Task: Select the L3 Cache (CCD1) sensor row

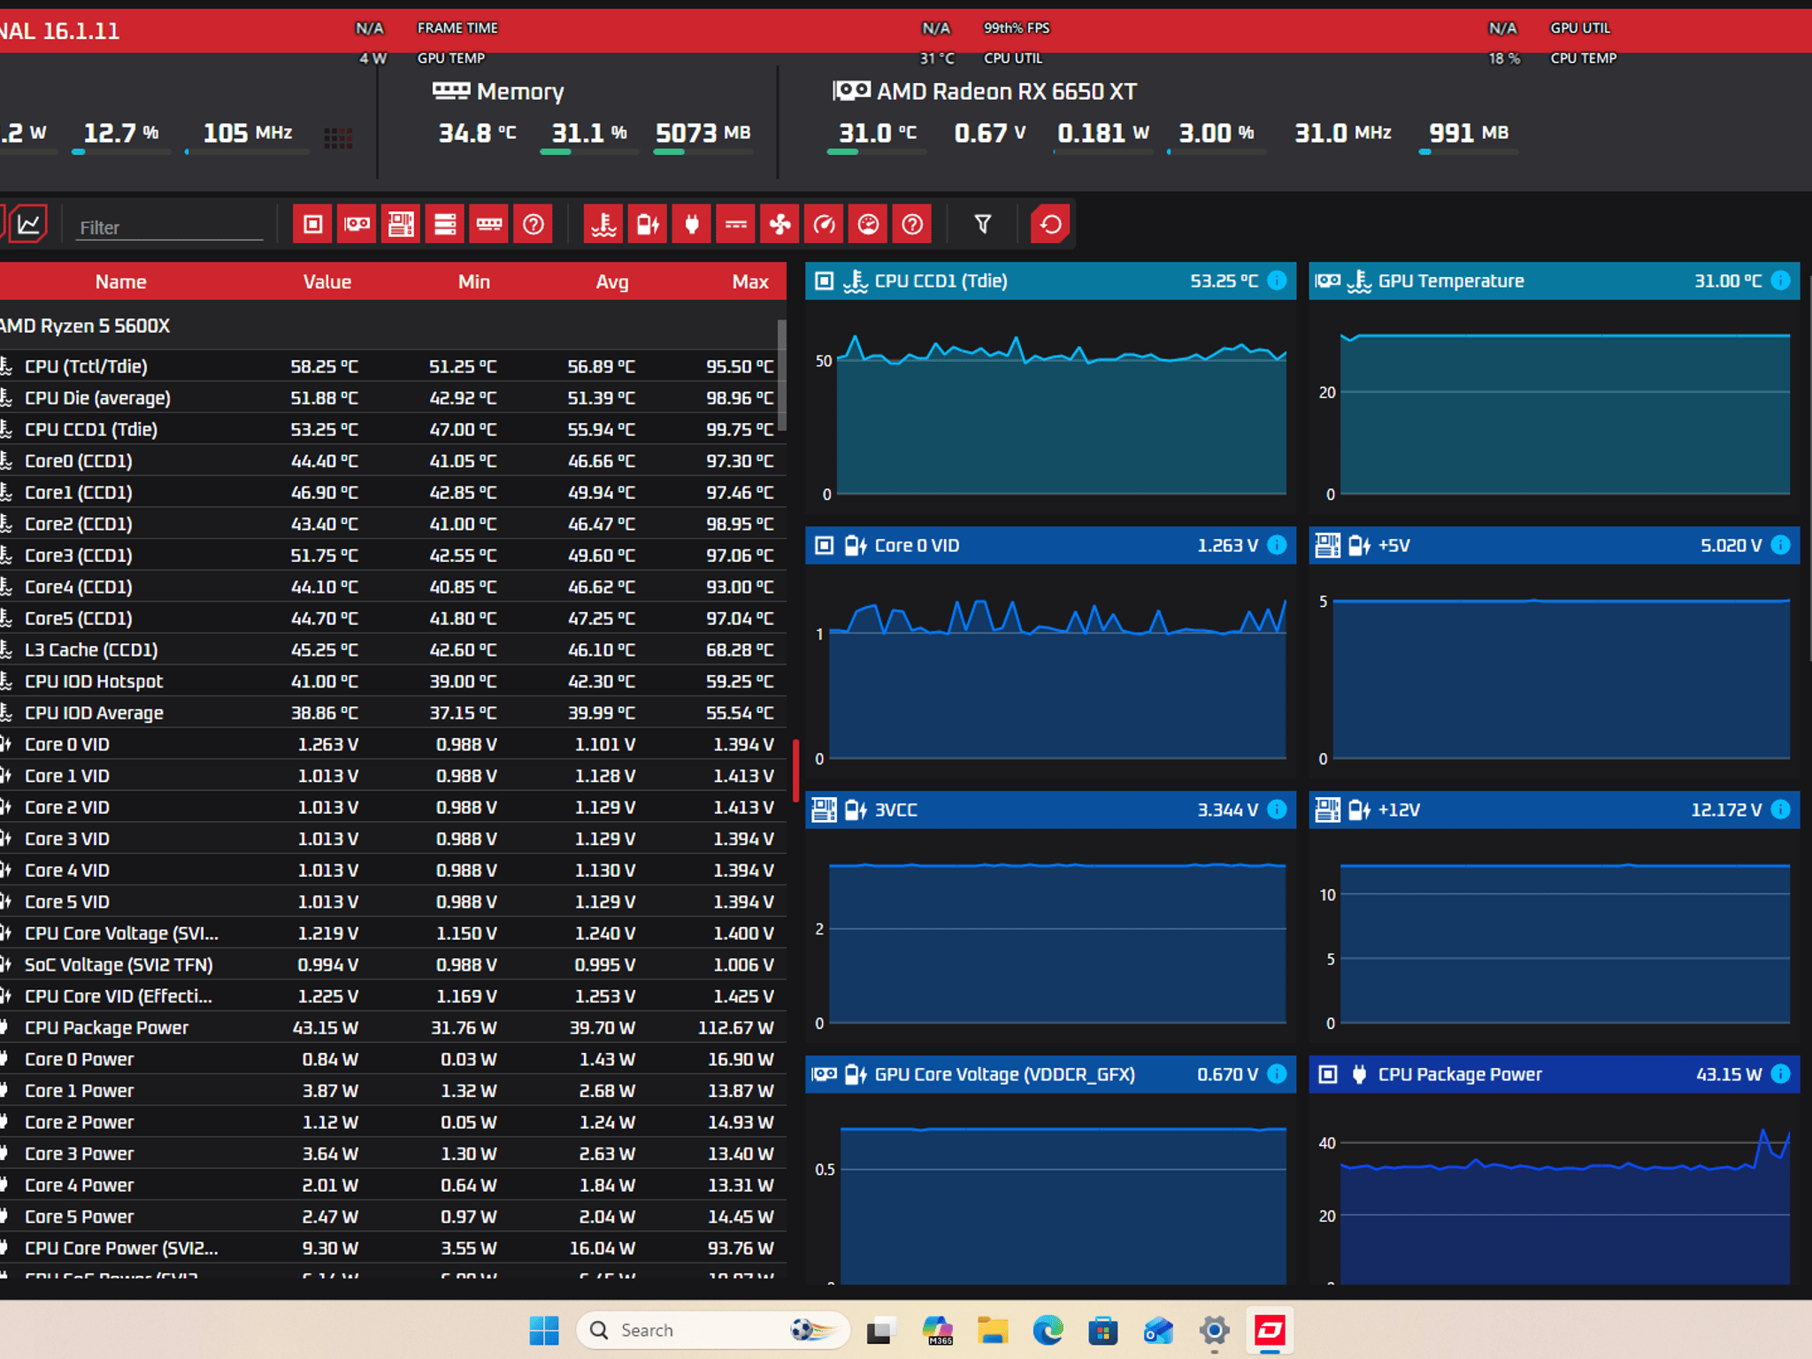Action: pos(389,649)
